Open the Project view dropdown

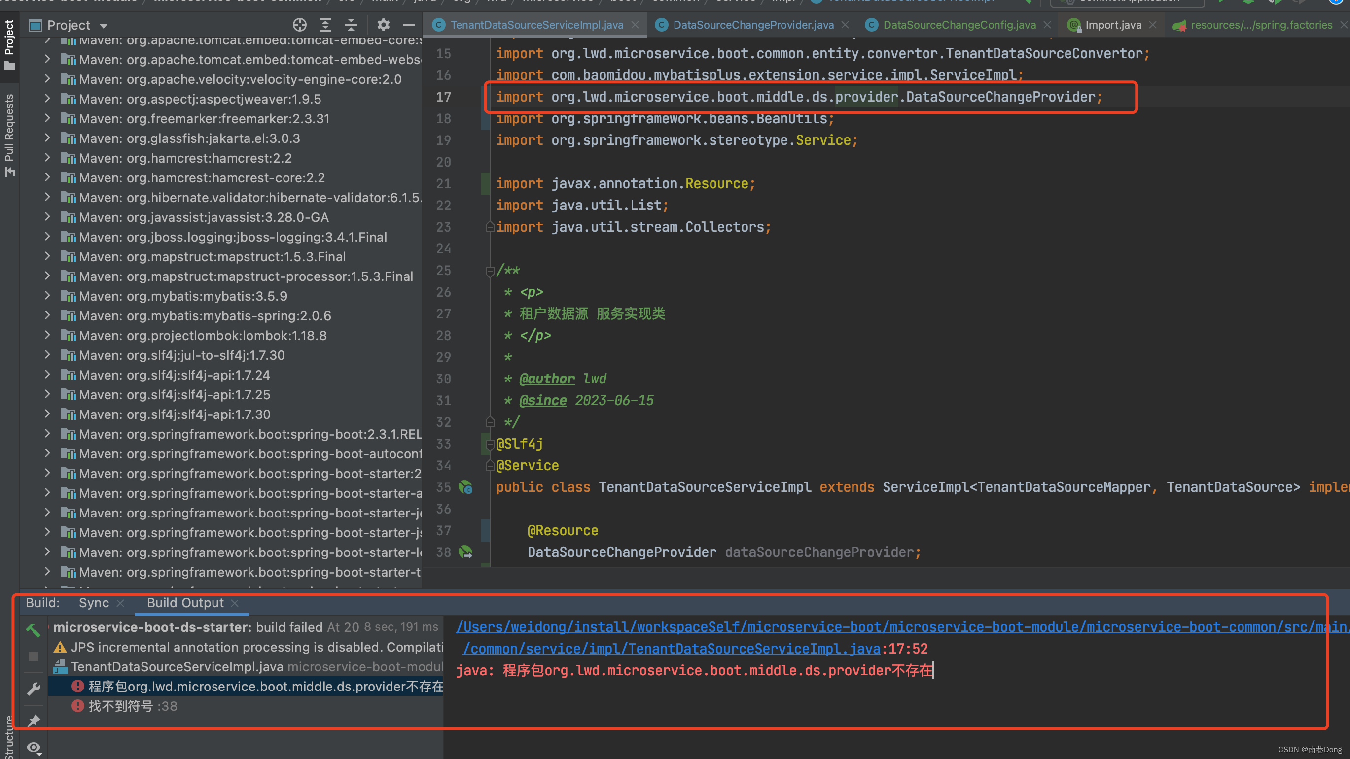tap(104, 25)
